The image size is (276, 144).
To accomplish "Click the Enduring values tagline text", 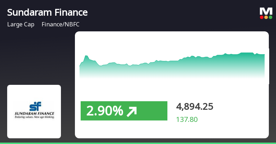I will pyautogui.click(x=34, y=117).
